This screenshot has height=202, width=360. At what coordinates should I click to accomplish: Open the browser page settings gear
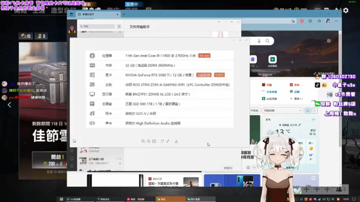(x=329, y=41)
